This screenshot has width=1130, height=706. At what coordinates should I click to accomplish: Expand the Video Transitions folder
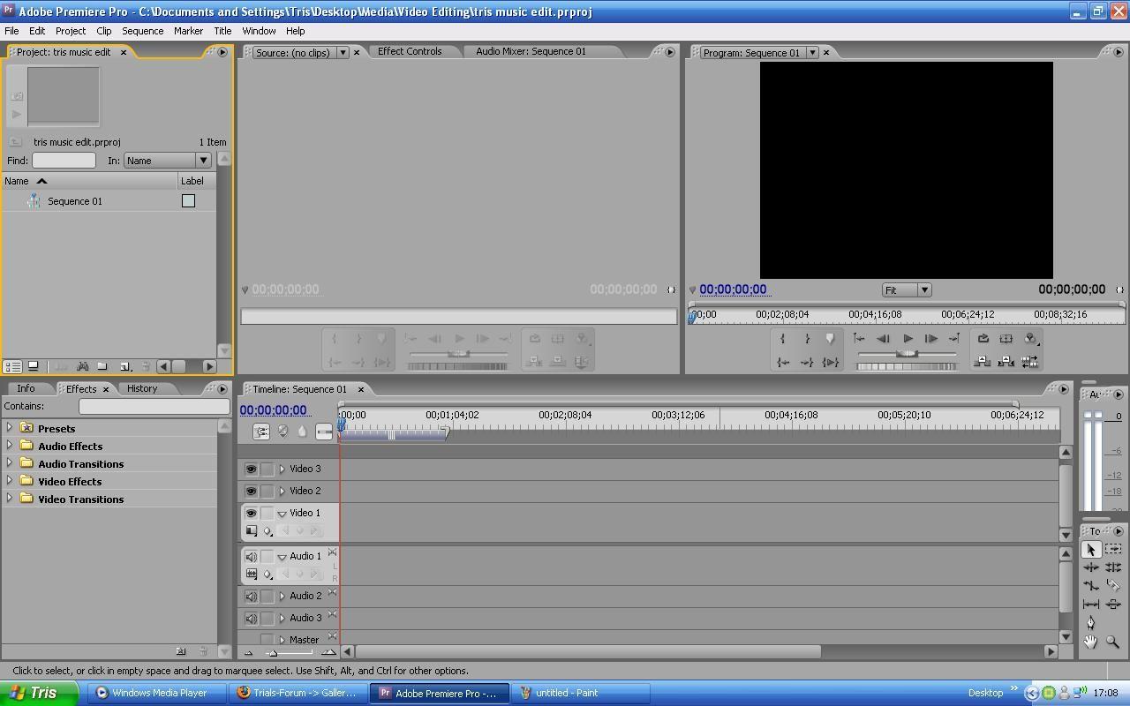coord(10,499)
